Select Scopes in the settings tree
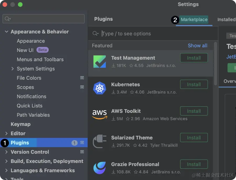 click(x=25, y=87)
